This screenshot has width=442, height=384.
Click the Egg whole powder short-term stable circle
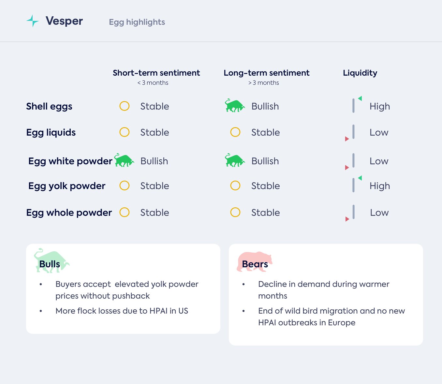point(125,212)
